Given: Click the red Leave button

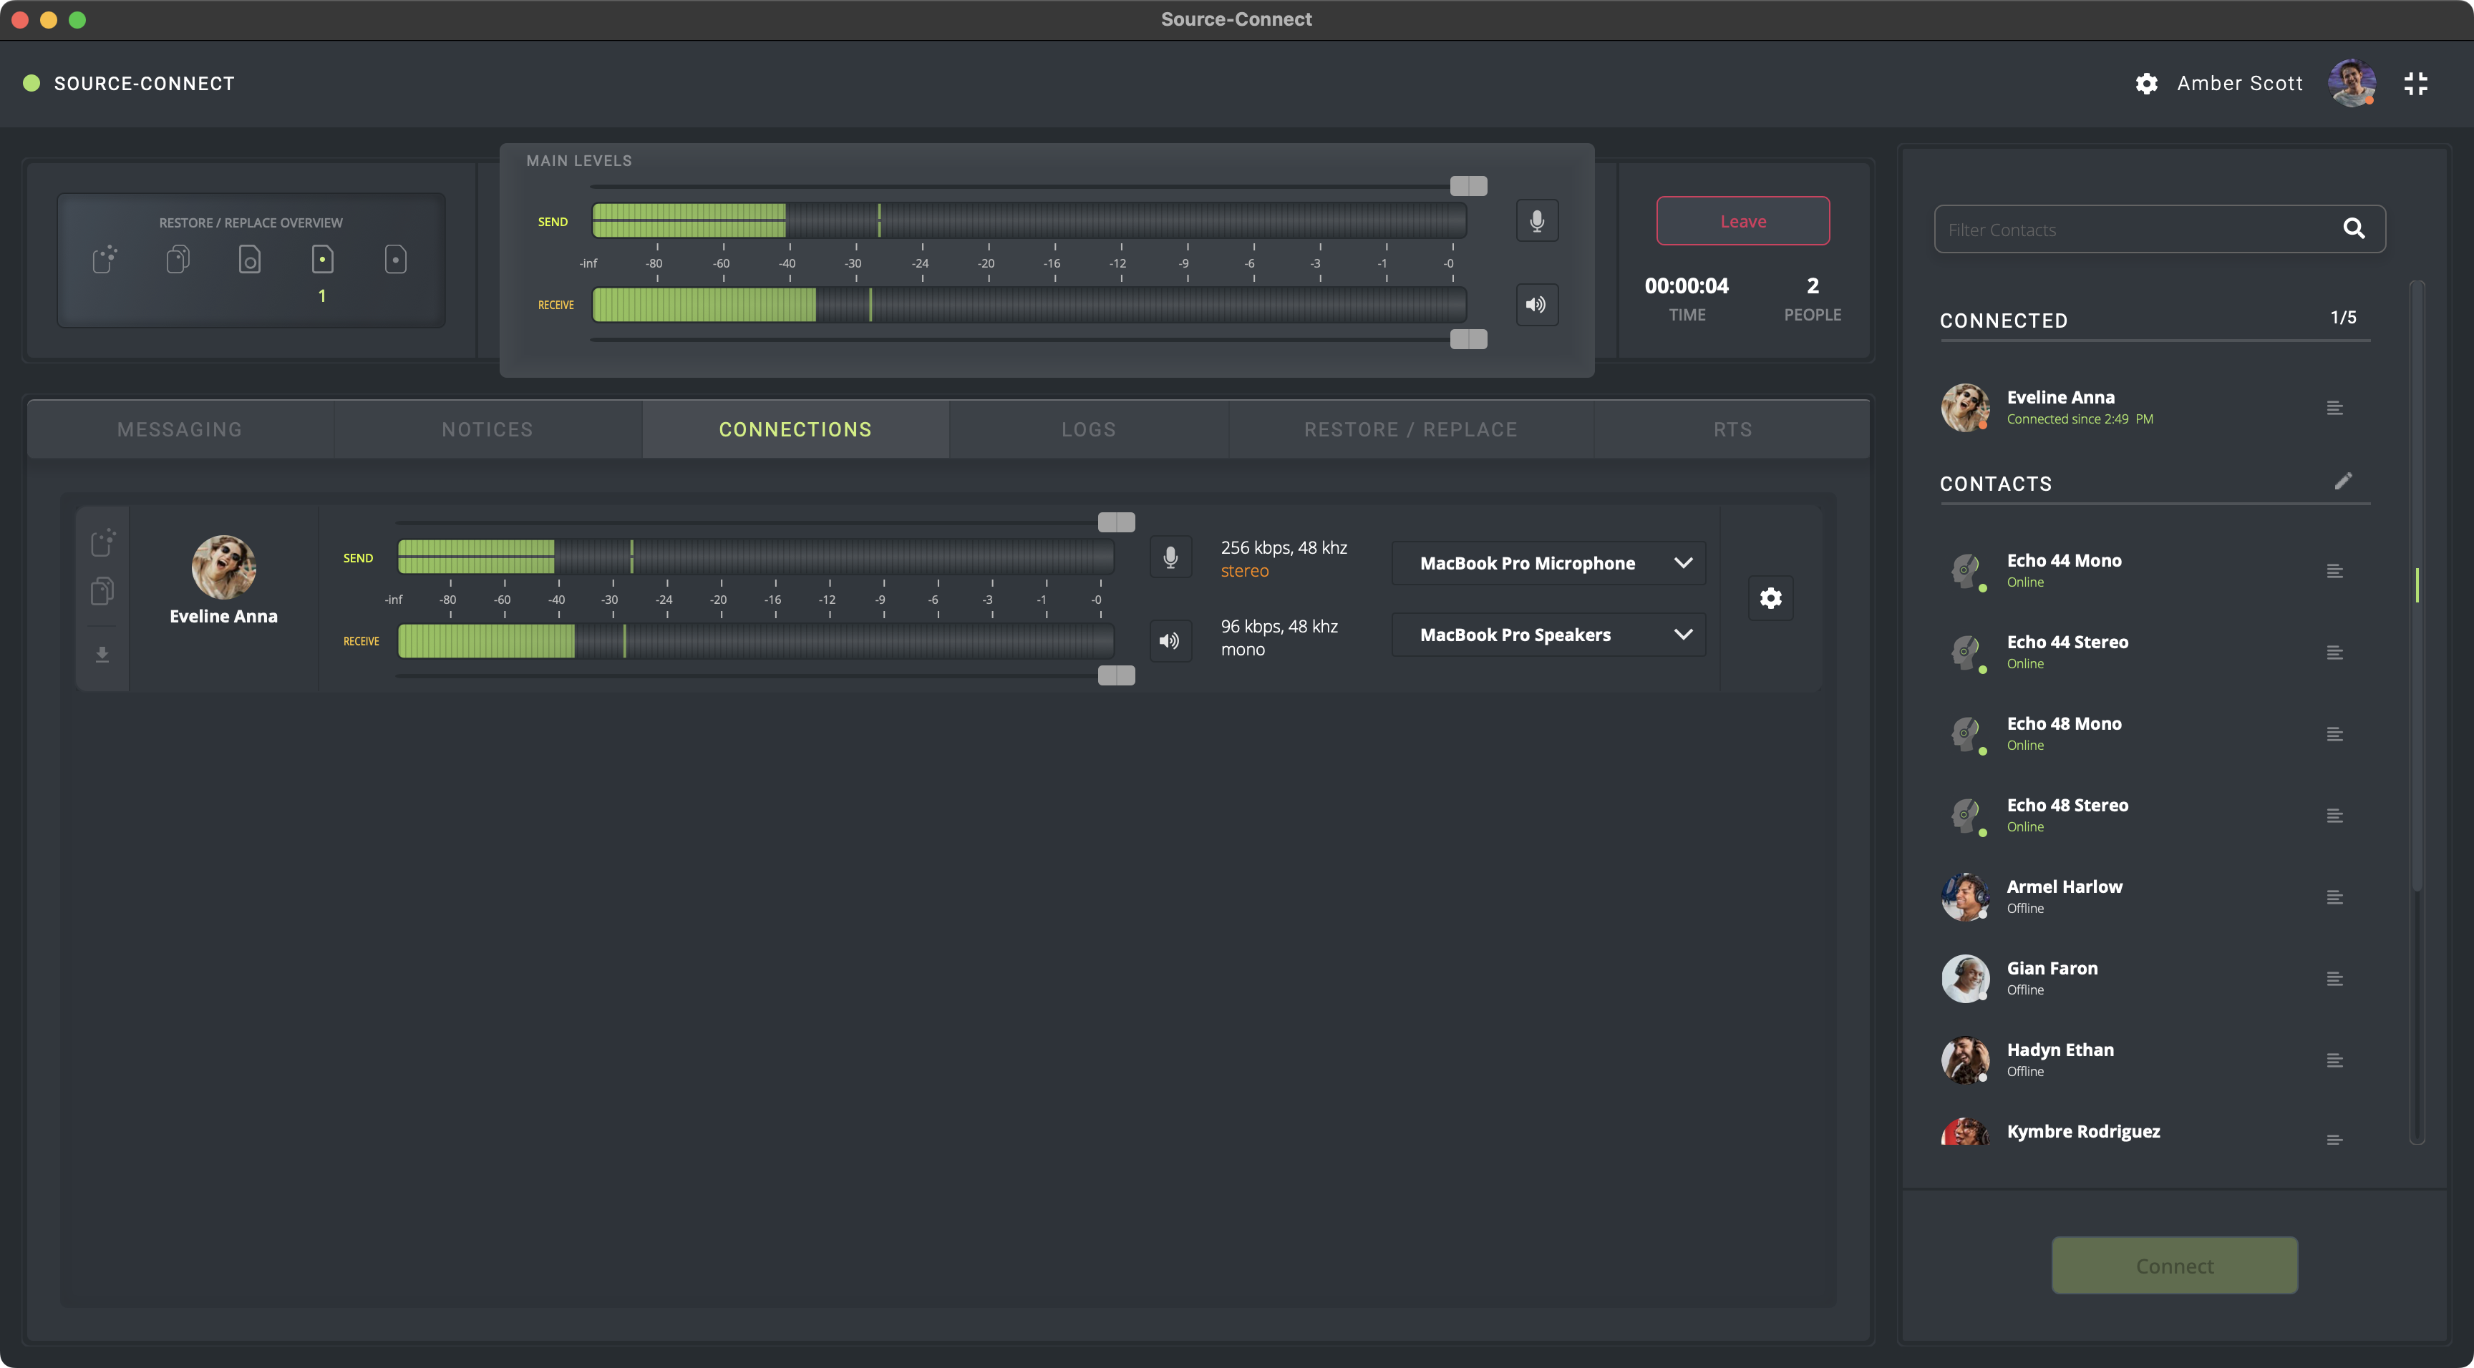Looking at the screenshot, I should pos(1742,221).
